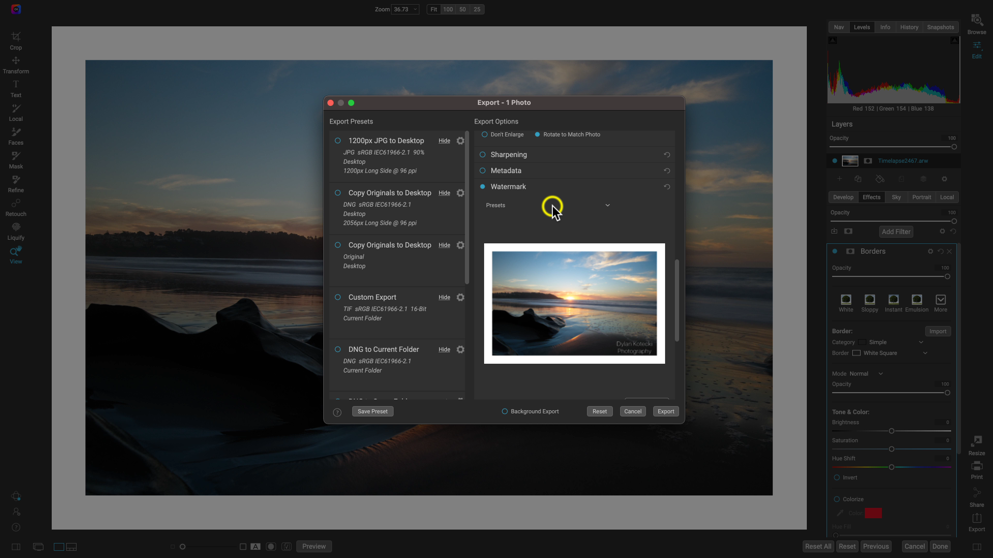
Task: Select the Retouch tool
Action: coord(16,208)
